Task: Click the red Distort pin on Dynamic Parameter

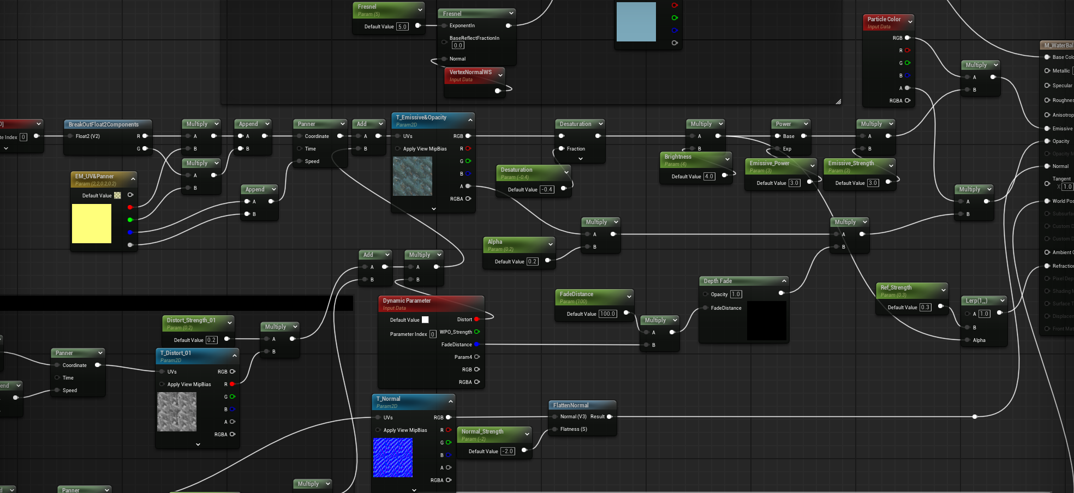Action: pos(476,320)
